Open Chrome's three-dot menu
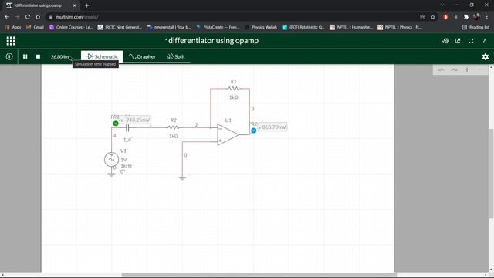Image resolution: width=494 pixels, height=278 pixels. click(487, 17)
